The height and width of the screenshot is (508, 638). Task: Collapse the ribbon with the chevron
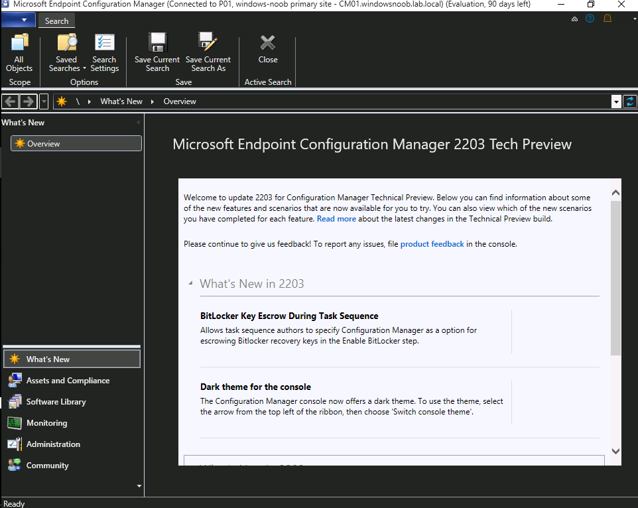pos(574,19)
